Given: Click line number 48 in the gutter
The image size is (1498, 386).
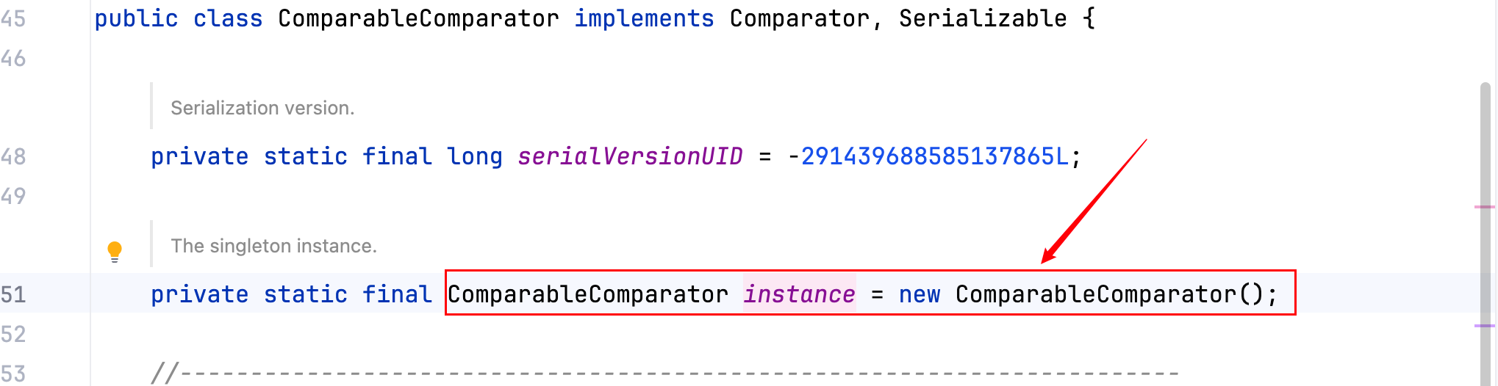Looking at the screenshot, I should click(x=13, y=156).
